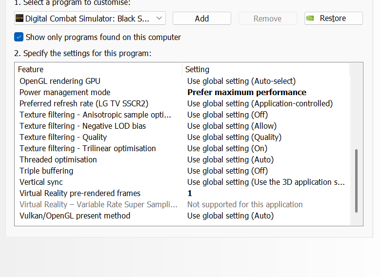Toggle 'Show only programs found on this computer'

(19, 37)
